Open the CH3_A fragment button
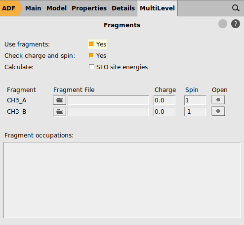This screenshot has width=244, height=225. 218,100
